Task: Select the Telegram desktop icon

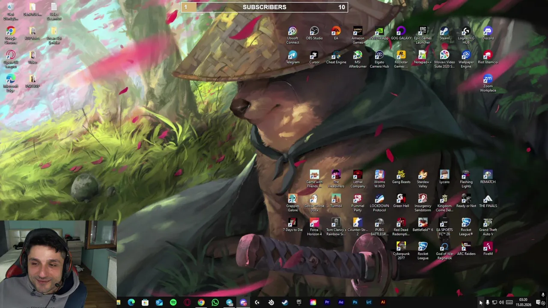Action: (x=292, y=57)
